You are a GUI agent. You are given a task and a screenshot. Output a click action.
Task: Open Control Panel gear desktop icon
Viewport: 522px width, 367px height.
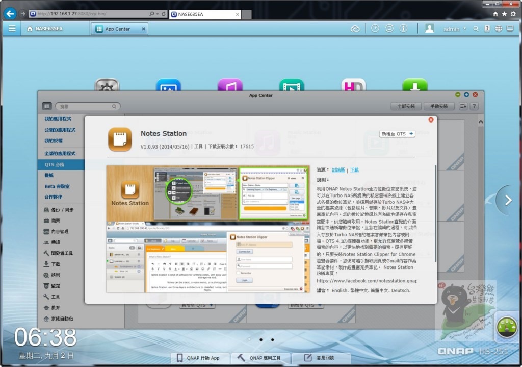tap(107, 85)
